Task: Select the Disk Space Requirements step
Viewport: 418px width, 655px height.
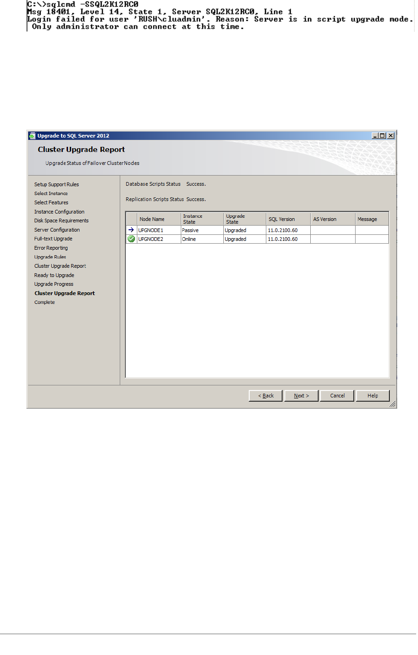Action: pos(61,220)
